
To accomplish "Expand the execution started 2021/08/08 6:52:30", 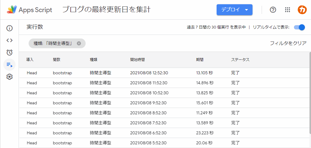I will pos(164,133).
